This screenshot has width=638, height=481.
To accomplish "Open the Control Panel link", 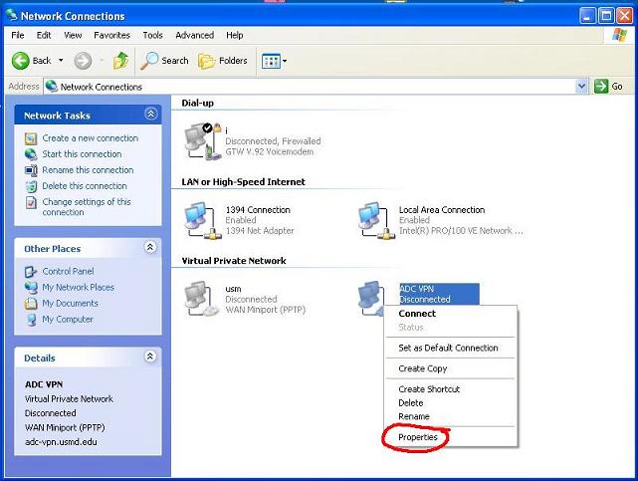I will pos(68,272).
